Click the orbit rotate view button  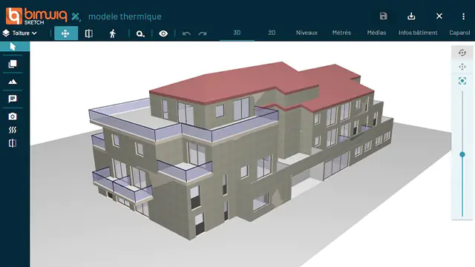(x=462, y=53)
